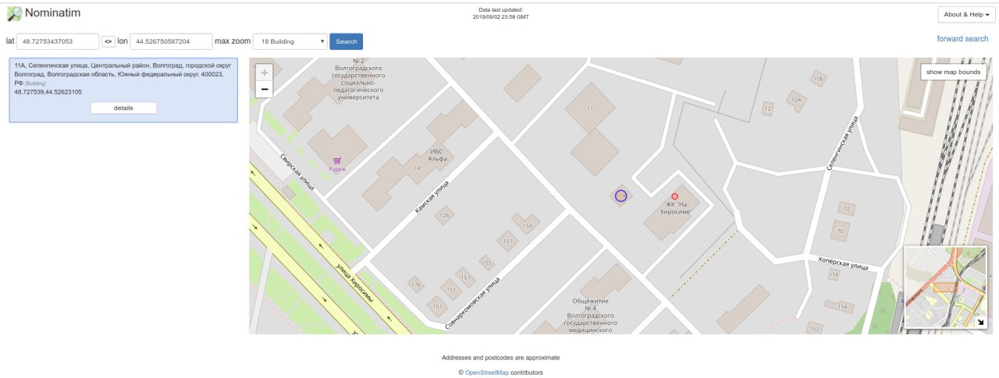Click building number 72 on map
The image size is (999, 378).
pos(846,208)
